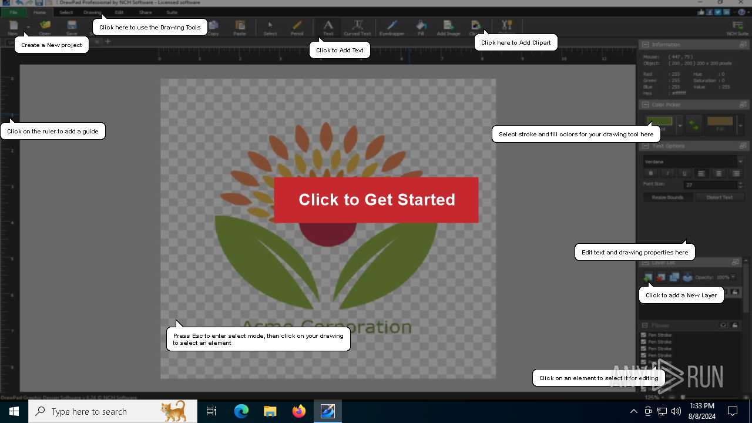
Task: Click the layer list scrollbar
Action: point(747,288)
